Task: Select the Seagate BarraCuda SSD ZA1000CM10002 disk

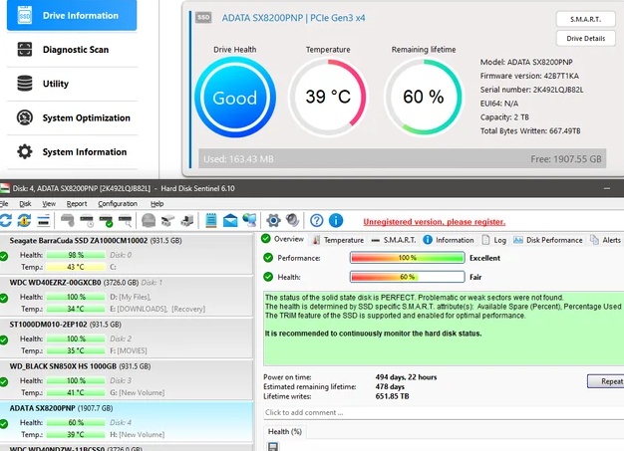Action: (127, 254)
